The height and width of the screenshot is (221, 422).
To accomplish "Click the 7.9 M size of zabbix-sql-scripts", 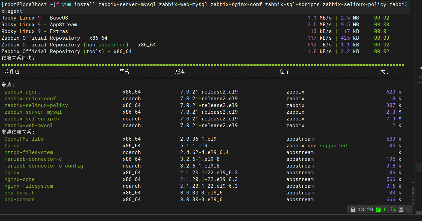I will (394, 119).
